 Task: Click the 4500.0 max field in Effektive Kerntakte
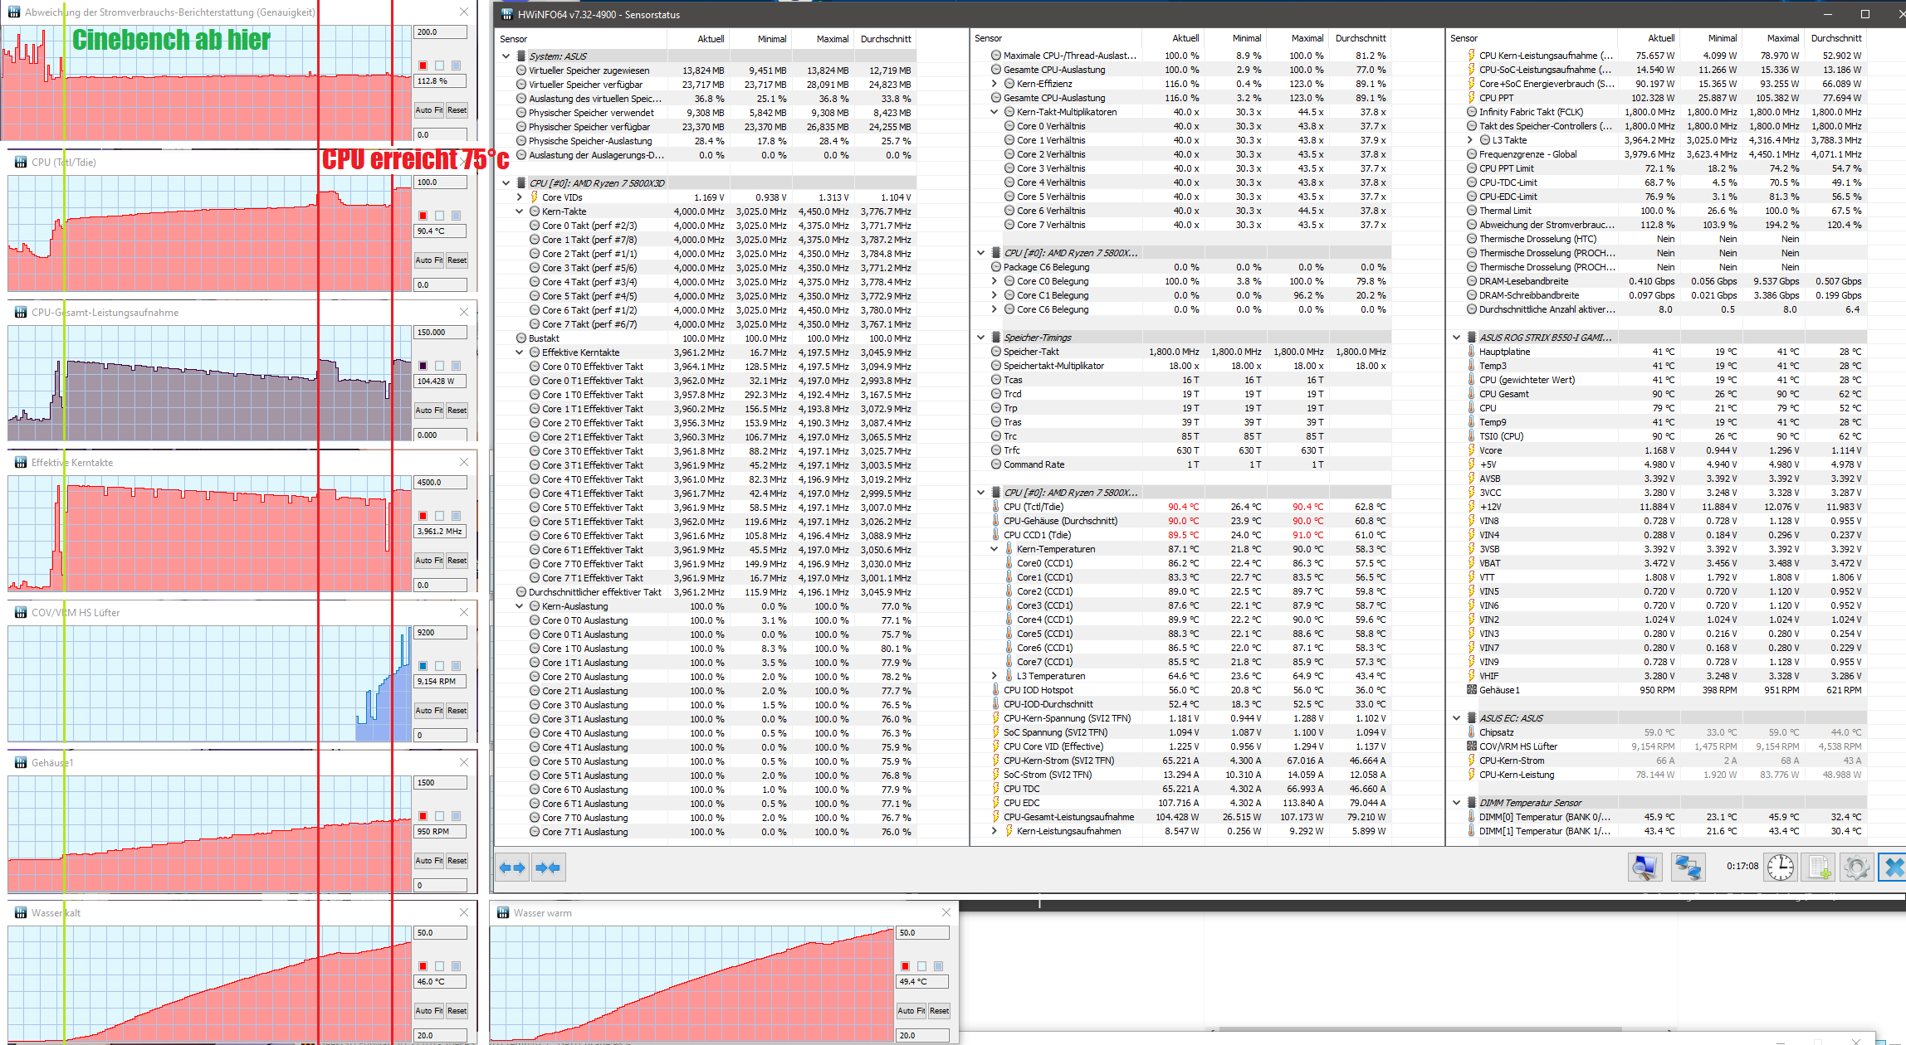(440, 483)
